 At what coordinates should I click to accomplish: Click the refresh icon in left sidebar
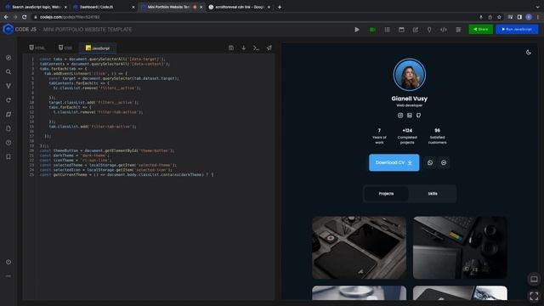tap(8, 100)
